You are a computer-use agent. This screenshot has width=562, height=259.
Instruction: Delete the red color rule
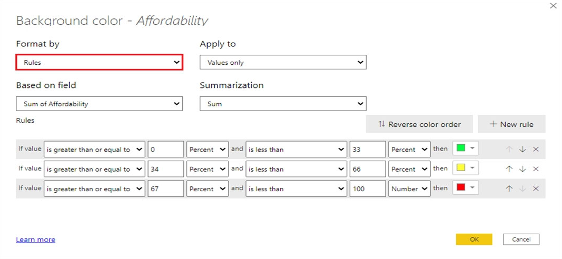536,189
